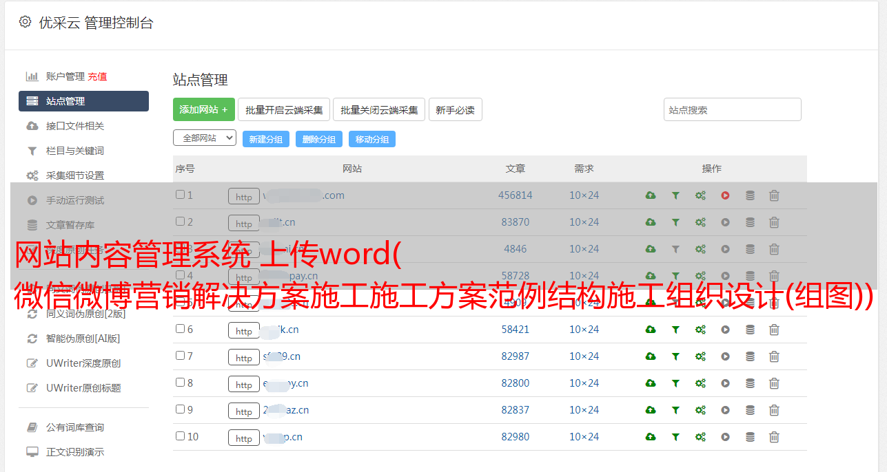The image size is (887, 472).
Task: Click the database icon in row 8
Action: tap(750, 383)
